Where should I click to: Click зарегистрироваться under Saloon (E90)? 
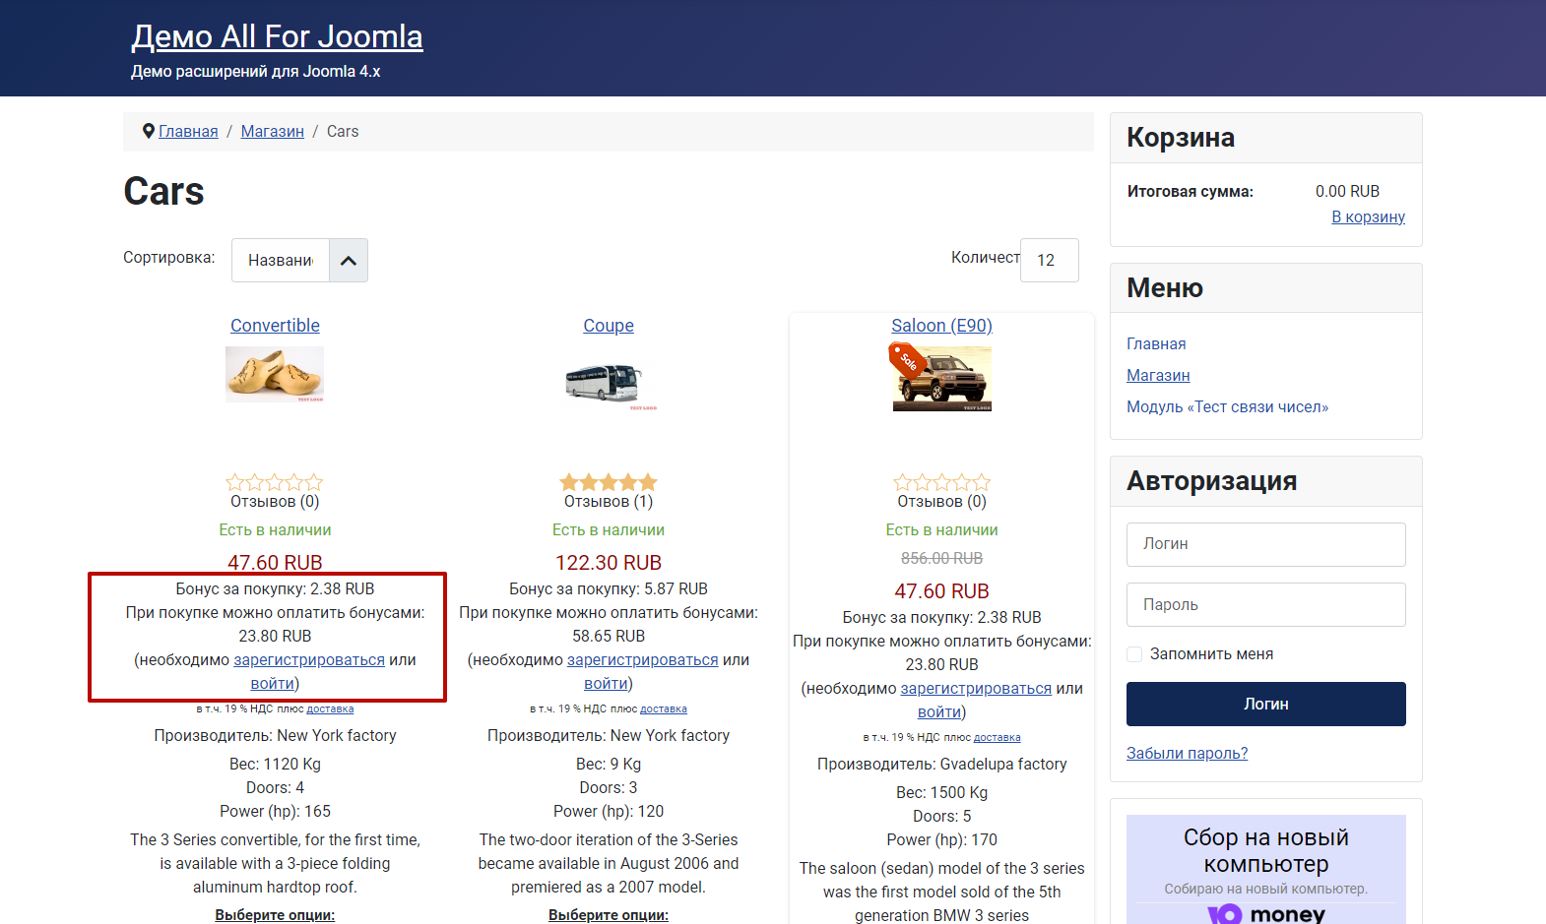pos(976,689)
